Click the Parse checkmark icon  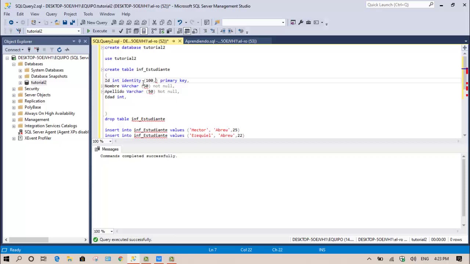(121, 31)
